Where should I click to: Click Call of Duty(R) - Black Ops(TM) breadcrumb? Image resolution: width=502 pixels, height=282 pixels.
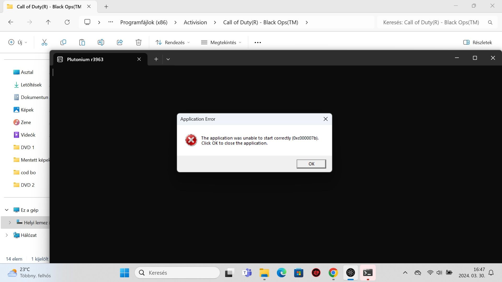coord(261,22)
